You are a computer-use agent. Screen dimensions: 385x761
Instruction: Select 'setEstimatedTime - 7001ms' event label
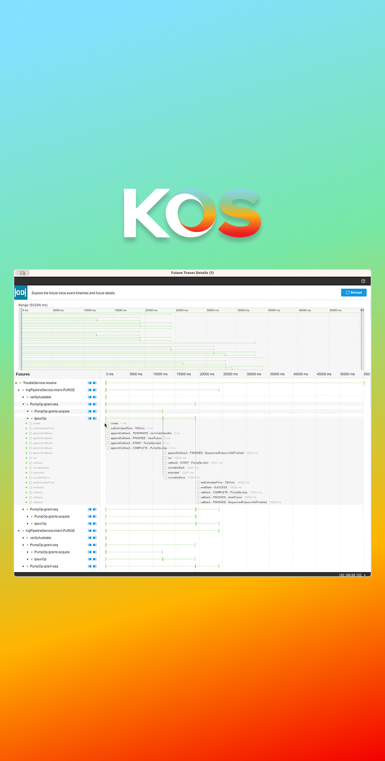point(217,483)
